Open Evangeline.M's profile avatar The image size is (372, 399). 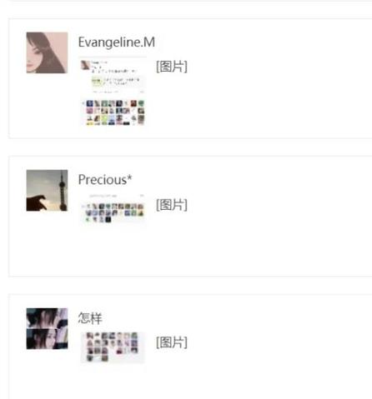click(x=47, y=52)
